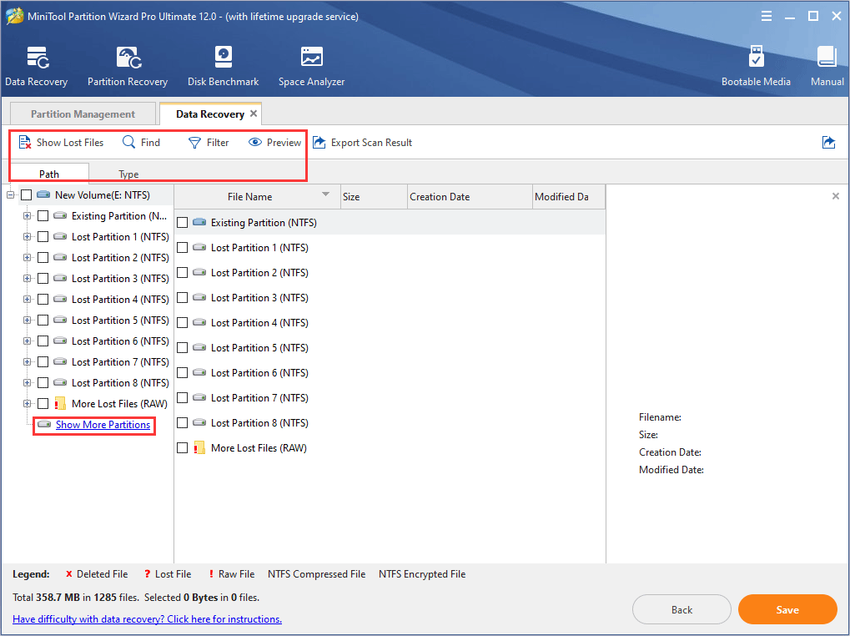Tick Lost Partition 4 in the file list

(x=182, y=323)
